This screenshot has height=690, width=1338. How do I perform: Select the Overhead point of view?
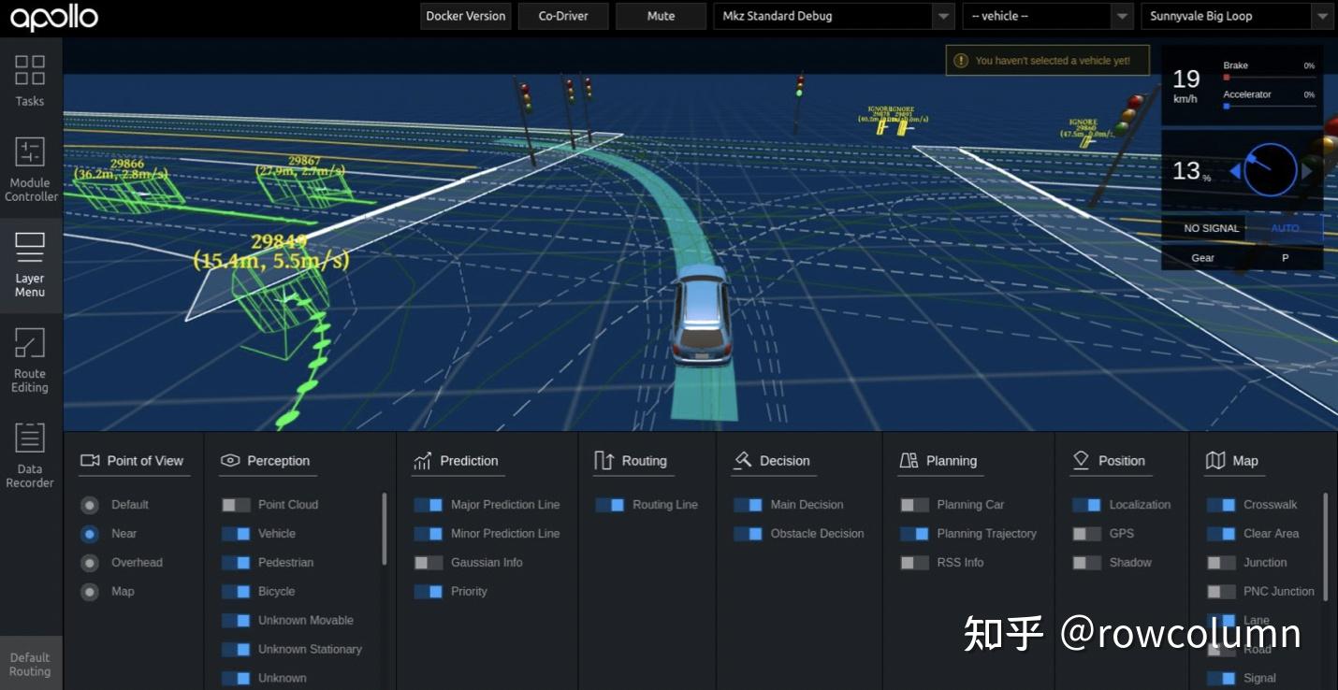(x=90, y=563)
